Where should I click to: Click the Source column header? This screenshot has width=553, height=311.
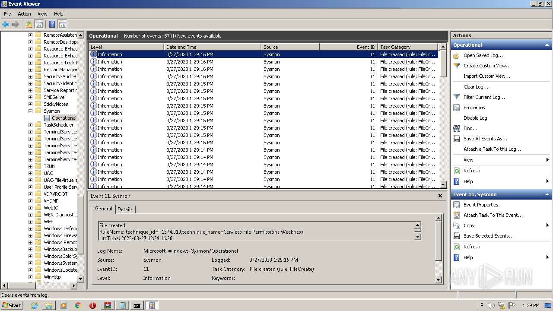tap(290, 47)
